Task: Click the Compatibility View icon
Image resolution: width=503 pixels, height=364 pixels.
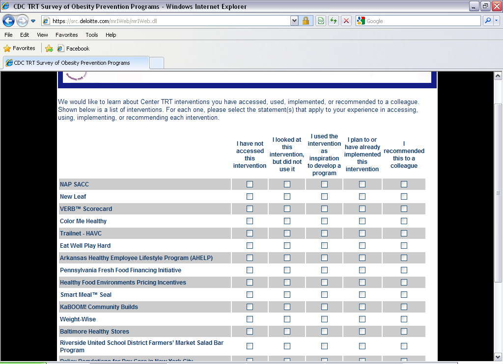Action: (x=321, y=21)
